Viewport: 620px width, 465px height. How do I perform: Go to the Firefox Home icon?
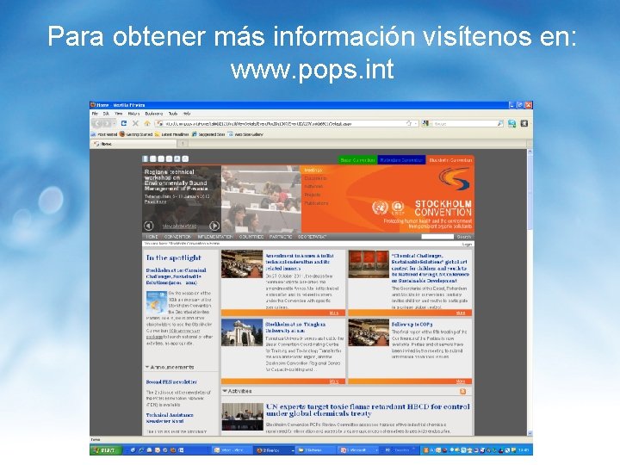pyautogui.click(x=147, y=123)
